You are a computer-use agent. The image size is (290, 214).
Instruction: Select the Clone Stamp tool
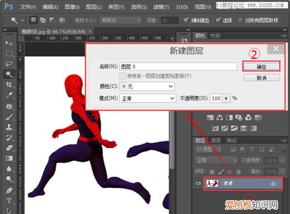tap(9, 127)
